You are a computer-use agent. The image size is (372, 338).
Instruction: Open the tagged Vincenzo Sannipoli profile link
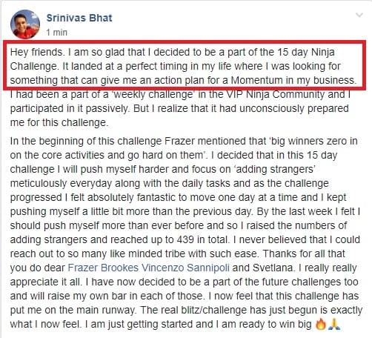pyautogui.click(x=185, y=268)
